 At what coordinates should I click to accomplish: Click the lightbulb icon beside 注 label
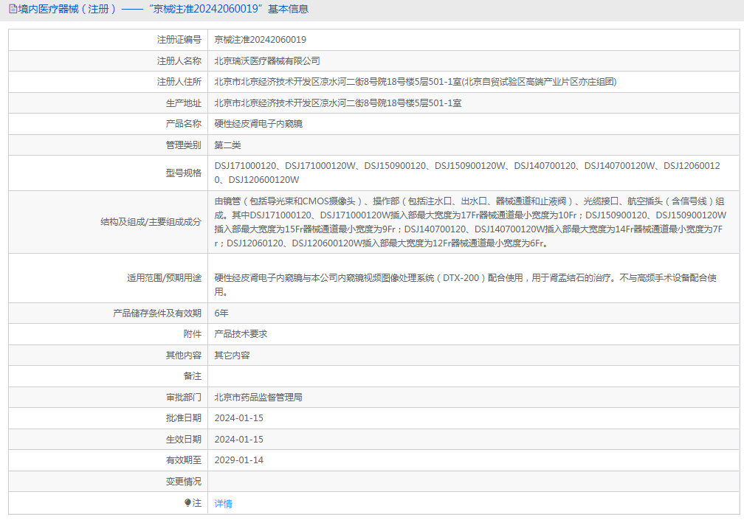188,502
